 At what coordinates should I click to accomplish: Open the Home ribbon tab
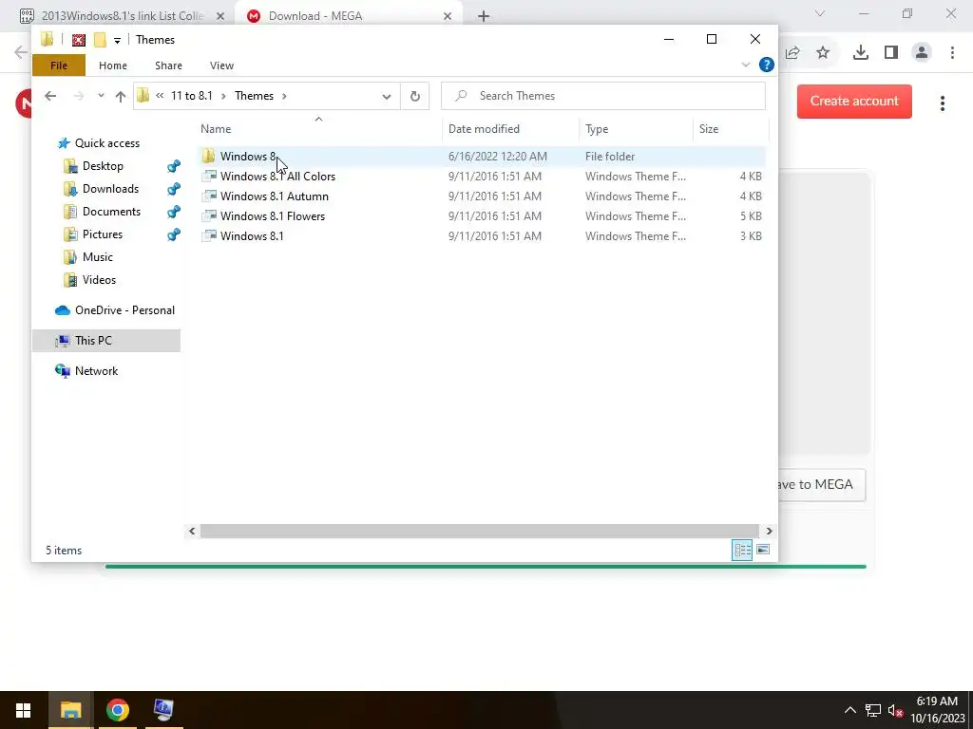tap(113, 65)
